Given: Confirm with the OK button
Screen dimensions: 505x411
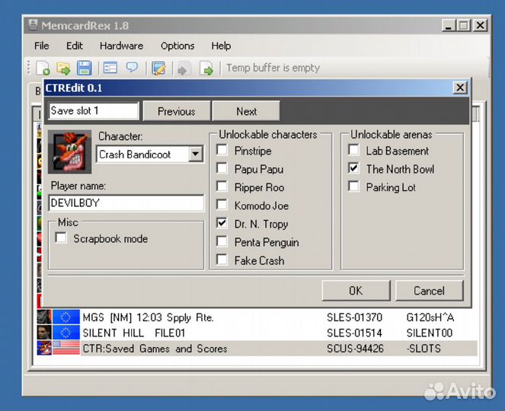Looking at the screenshot, I should [x=356, y=291].
